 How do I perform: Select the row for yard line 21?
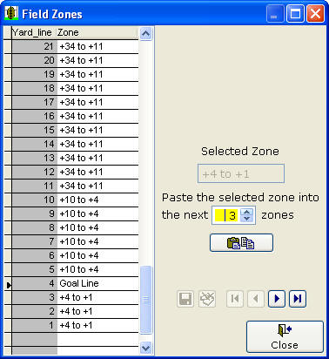(x=75, y=46)
